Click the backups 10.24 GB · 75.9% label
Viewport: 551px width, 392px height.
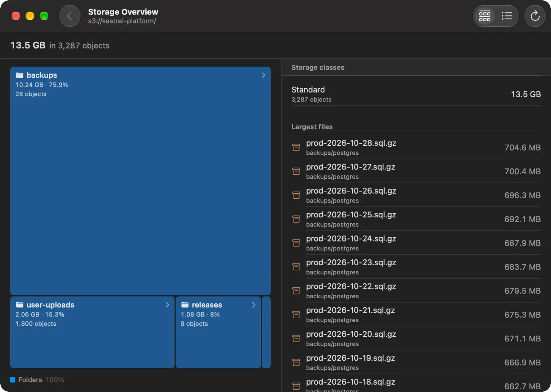pyautogui.click(x=42, y=85)
